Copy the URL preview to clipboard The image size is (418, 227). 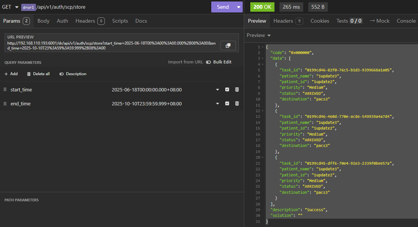coord(228,46)
